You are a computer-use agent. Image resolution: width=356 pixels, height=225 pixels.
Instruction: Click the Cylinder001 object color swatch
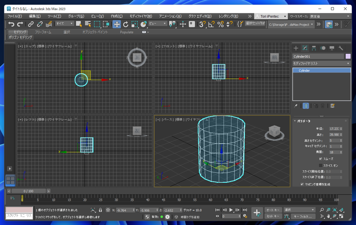click(x=348, y=56)
